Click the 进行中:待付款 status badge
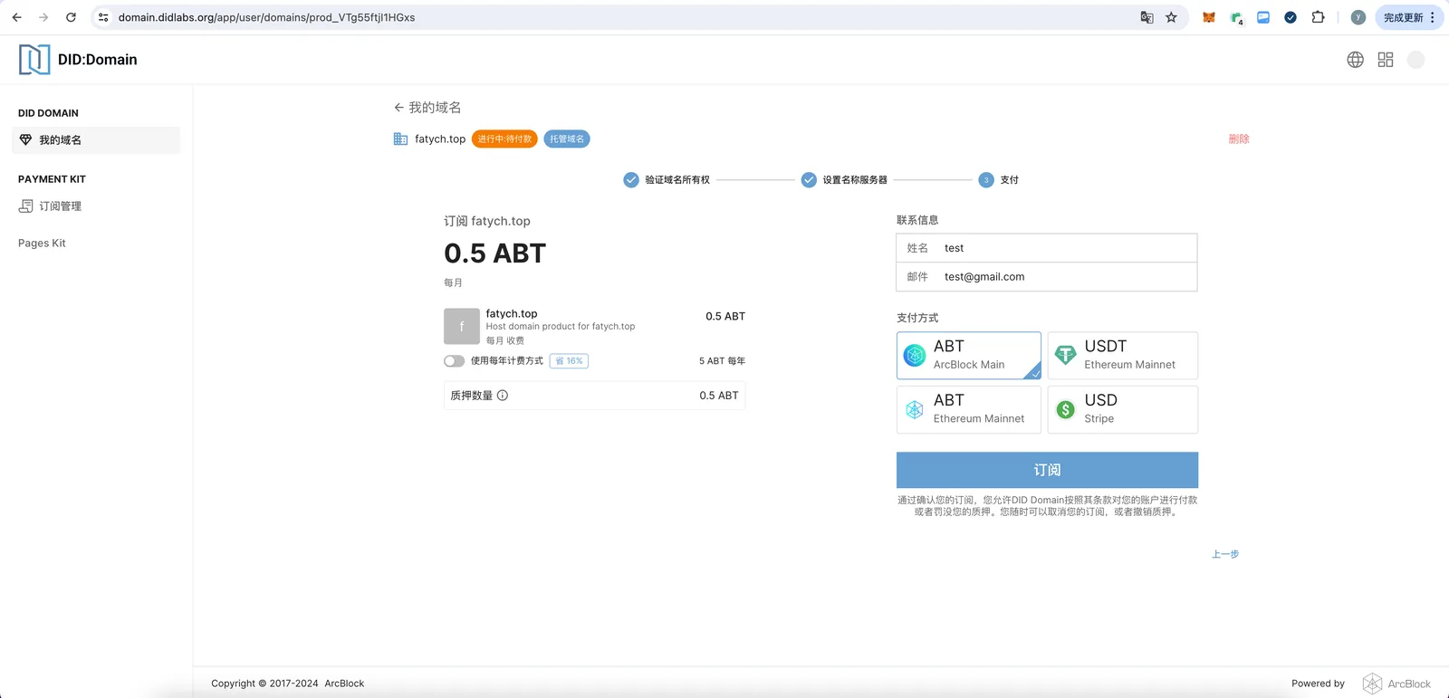 click(x=504, y=139)
